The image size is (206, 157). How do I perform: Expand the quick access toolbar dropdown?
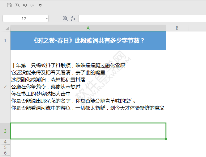click(40, 5)
